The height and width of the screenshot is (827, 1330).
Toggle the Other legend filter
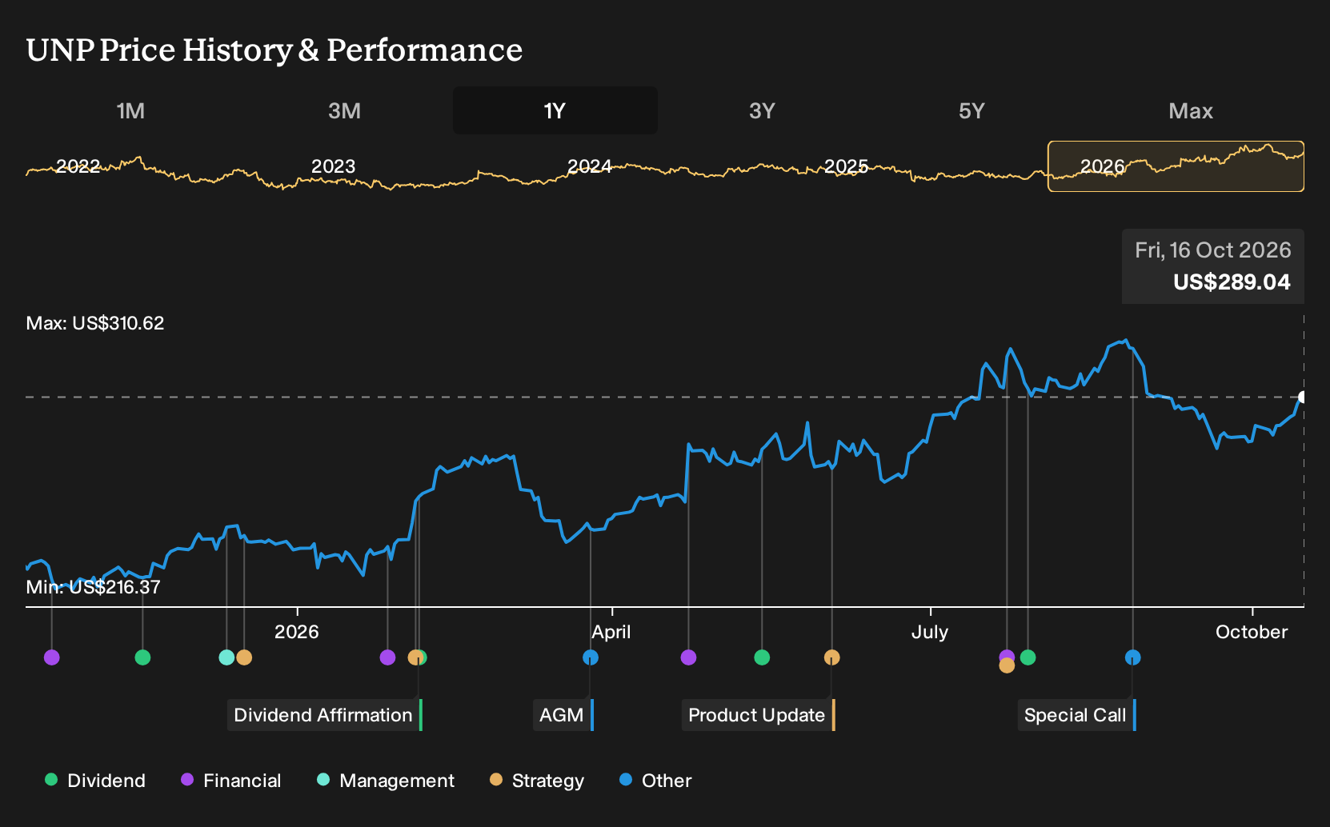pos(655,781)
